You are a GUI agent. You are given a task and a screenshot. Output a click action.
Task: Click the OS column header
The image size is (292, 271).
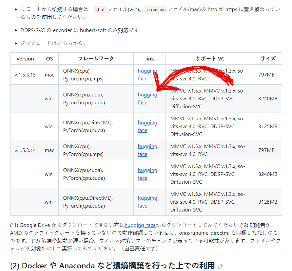pos(49,59)
